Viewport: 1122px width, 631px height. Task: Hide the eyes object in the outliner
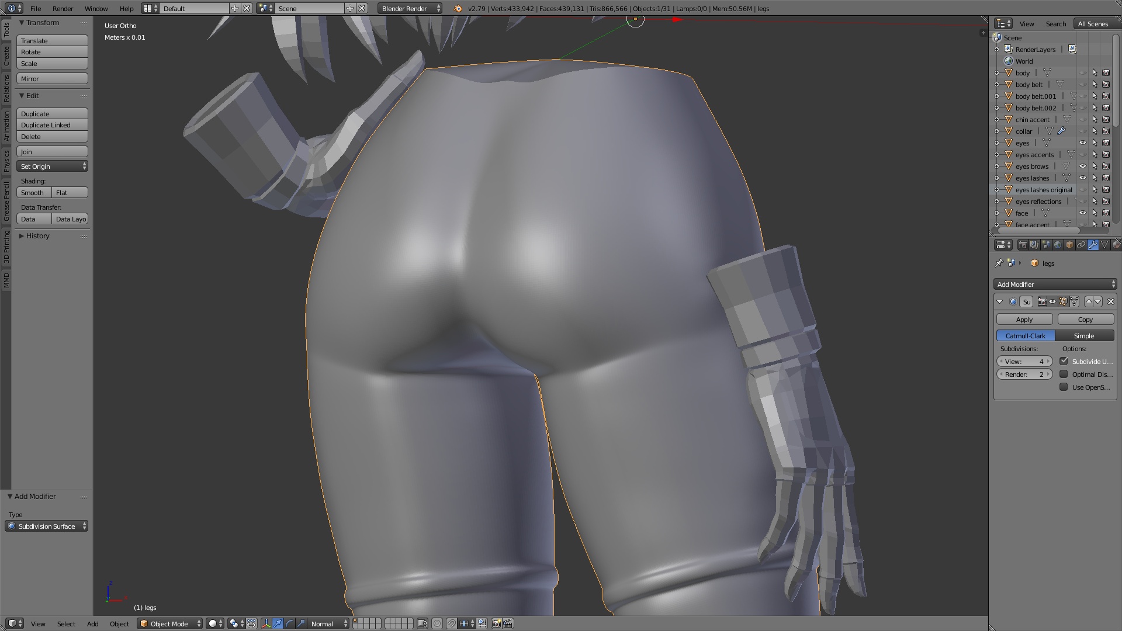(x=1083, y=143)
